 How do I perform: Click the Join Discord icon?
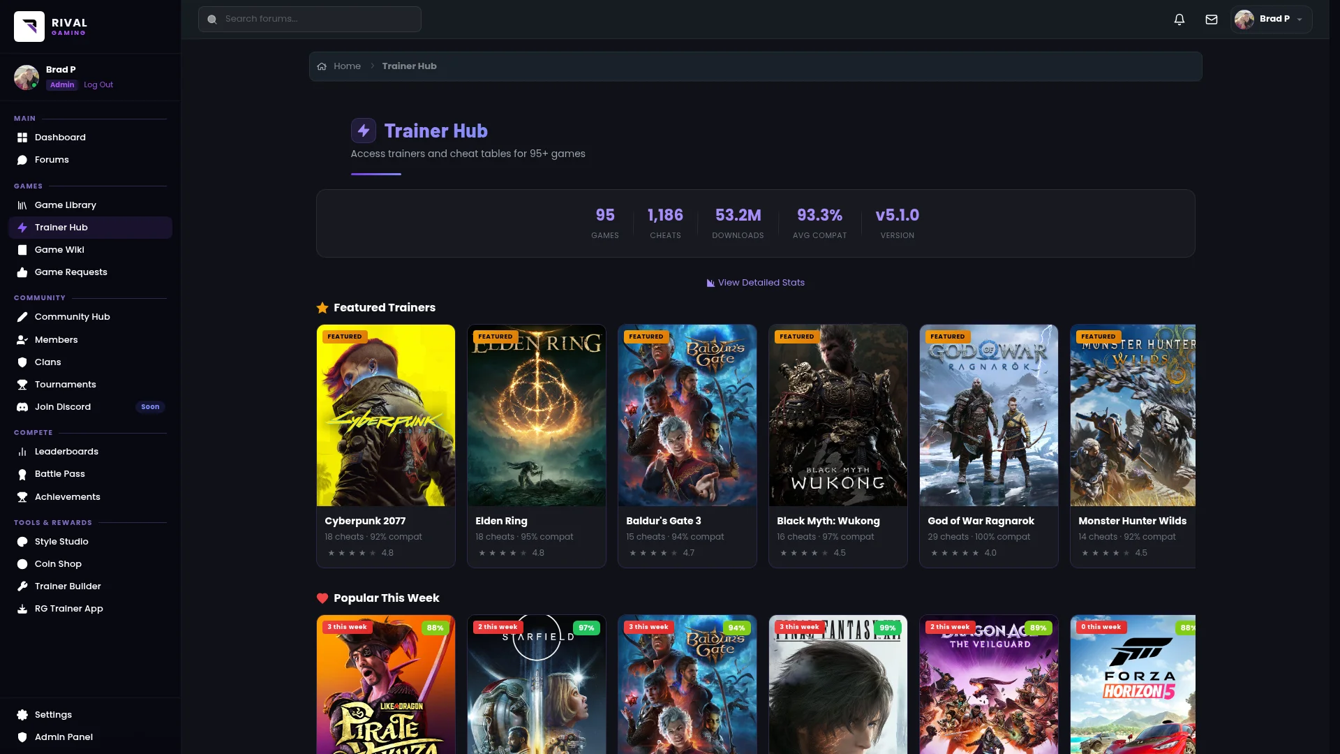(22, 407)
